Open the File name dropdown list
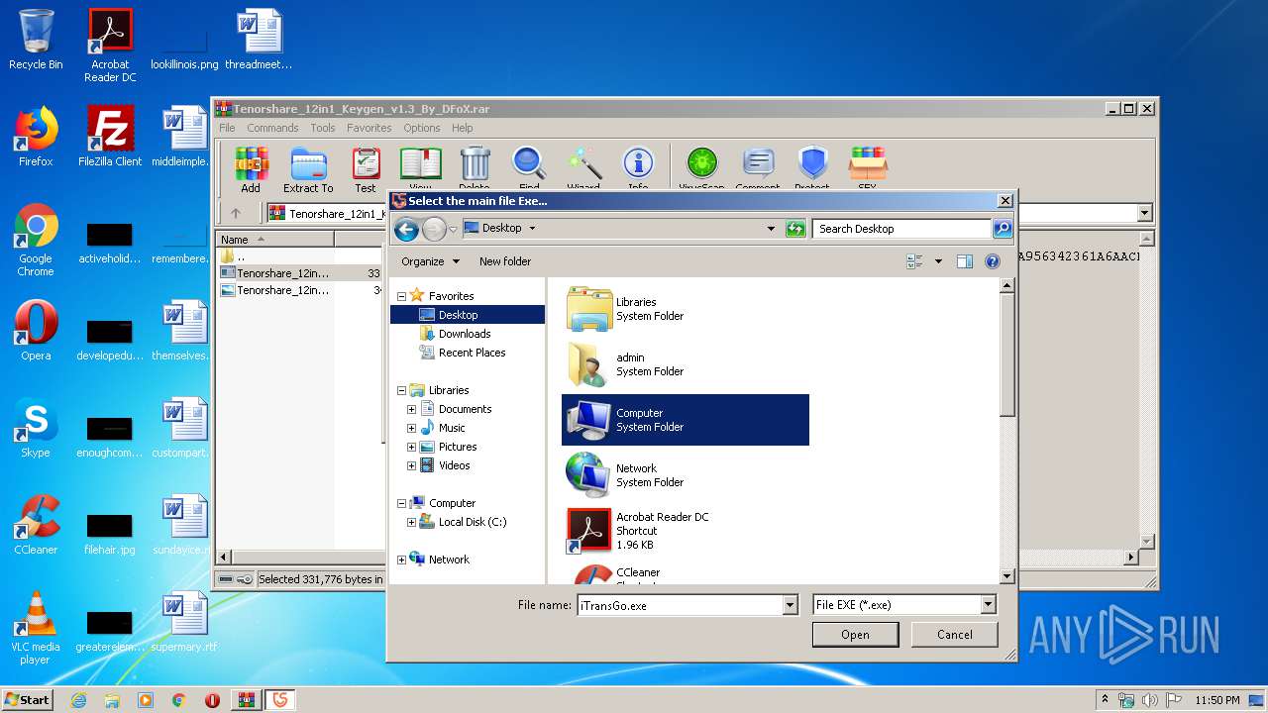This screenshot has height=713, width=1268. (x=790, y=605)
